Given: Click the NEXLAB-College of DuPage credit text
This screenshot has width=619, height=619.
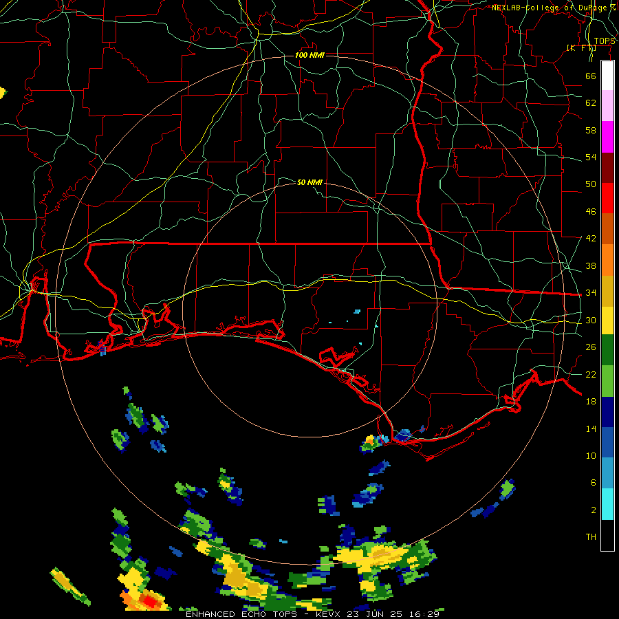Looking at the screenshot, I should [x=554, y=8].
